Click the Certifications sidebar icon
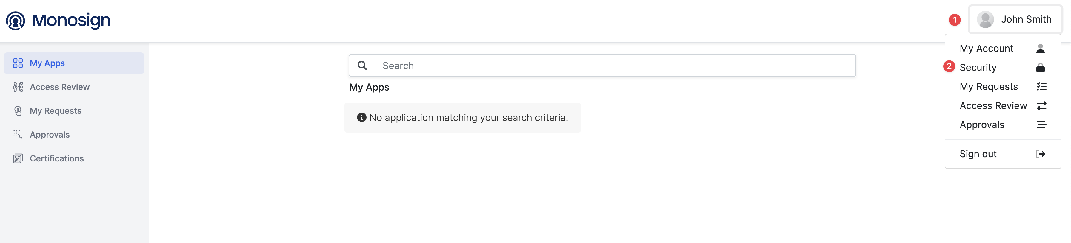1071x243 pixels. (x=17, y=158)
